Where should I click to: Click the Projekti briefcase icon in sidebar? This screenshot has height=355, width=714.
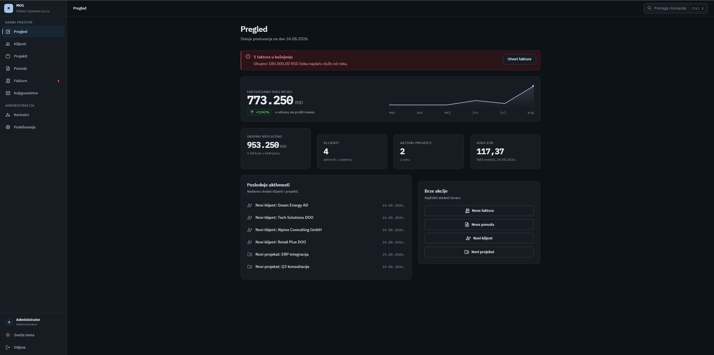click(x=8, y=56)
